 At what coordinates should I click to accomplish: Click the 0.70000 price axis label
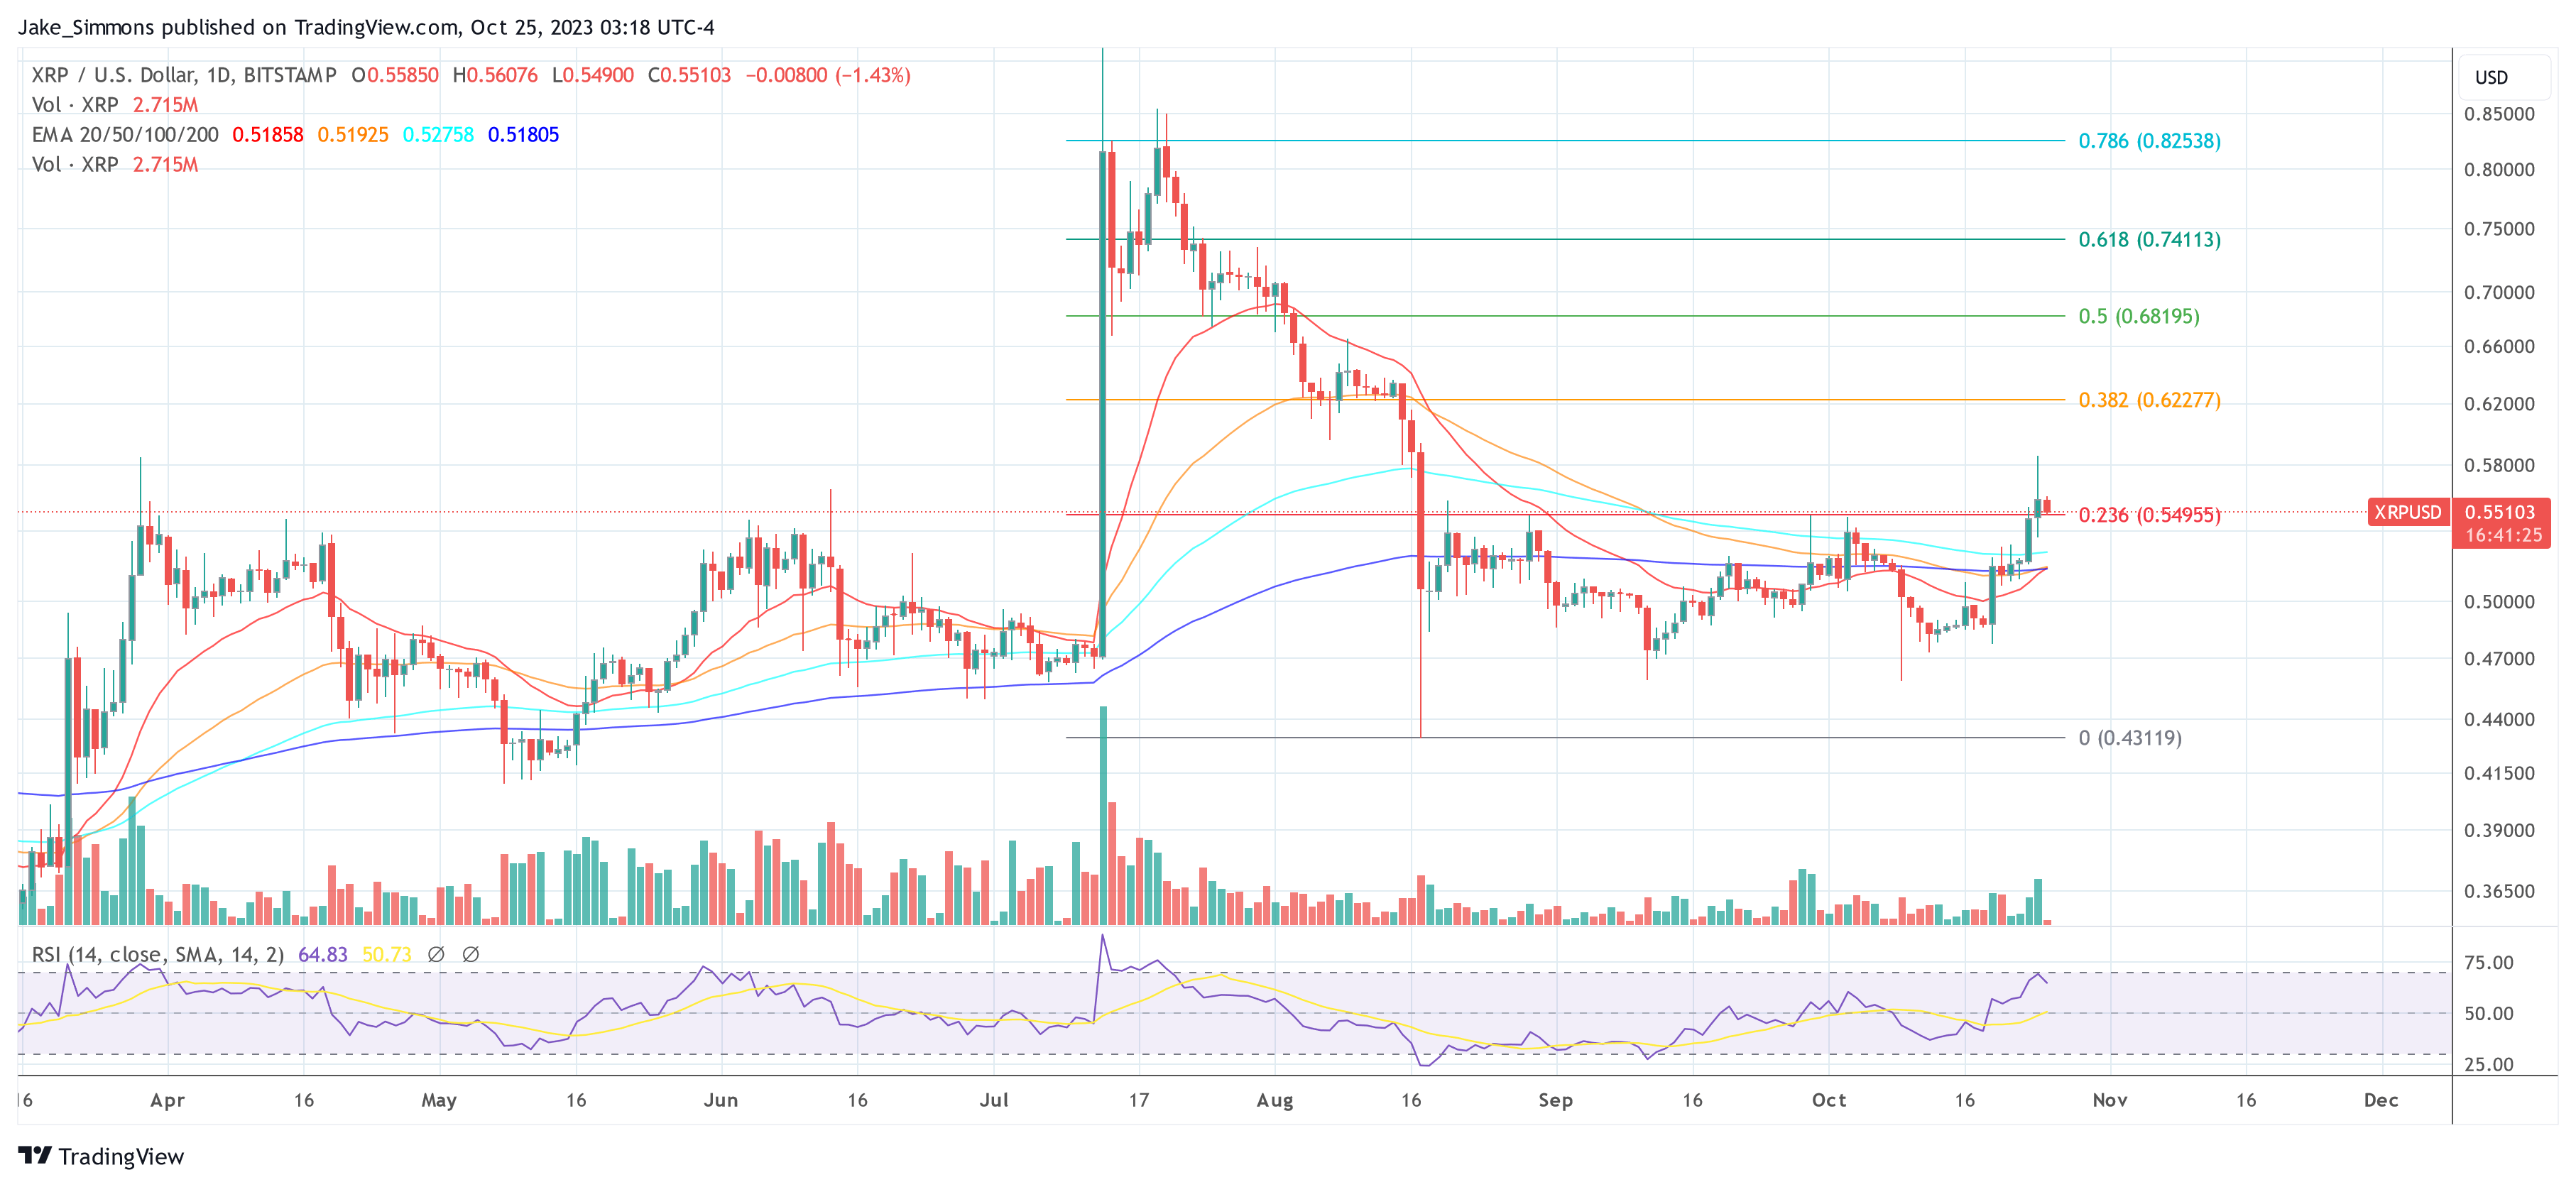pos(2499,293)
